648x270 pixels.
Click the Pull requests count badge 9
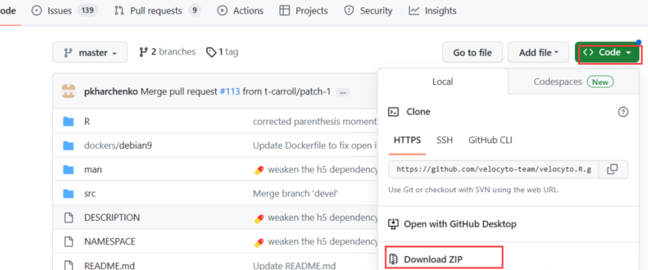pos(195,10)
